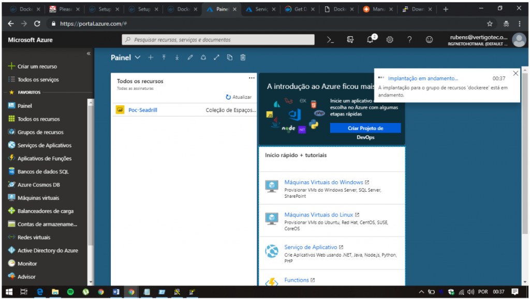Open the notifications bell
This screenshot has height=299, width=530.
pos(370,40)
